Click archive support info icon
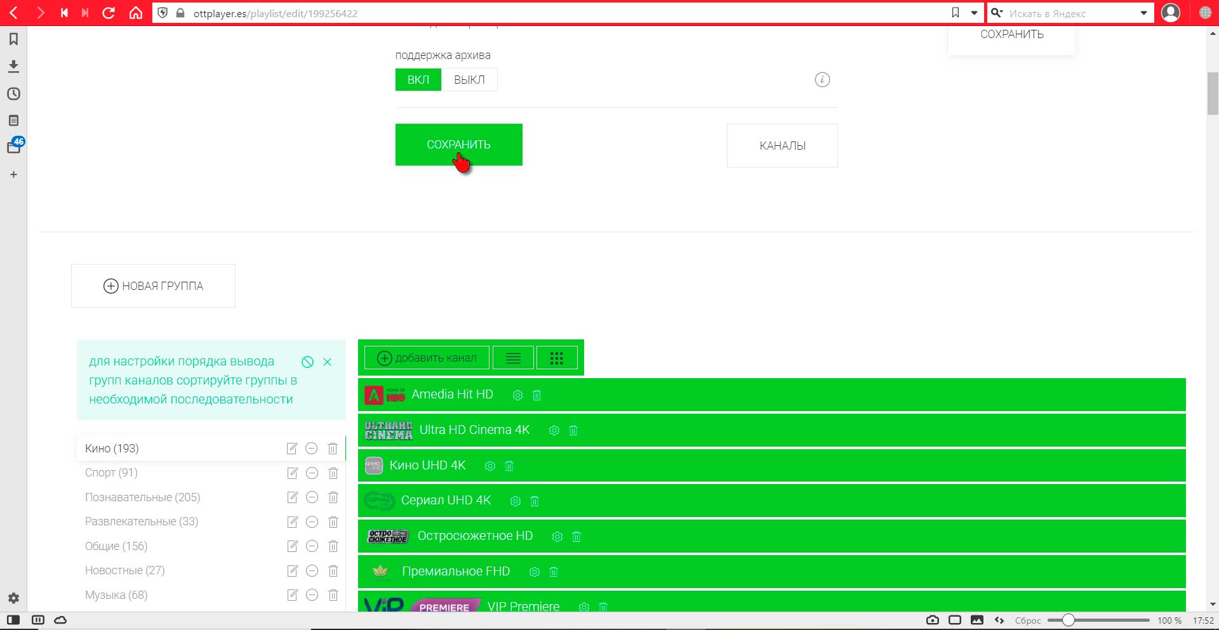 [x=822, y=80]
